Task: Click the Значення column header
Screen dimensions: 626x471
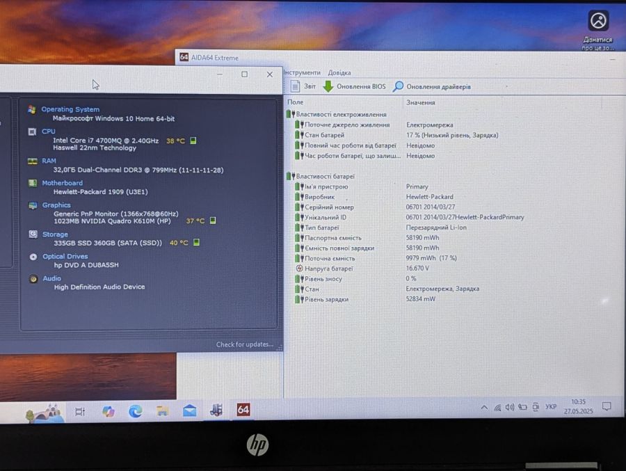Action: coord(421,103)
